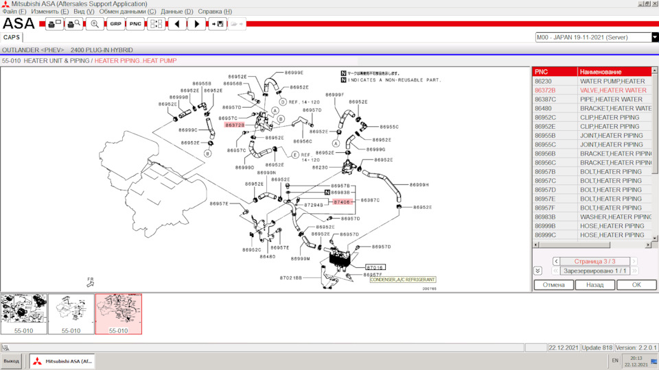Screen dimensions: 659x370
Task: Click the next page right chevron
Action: (634, 261)
